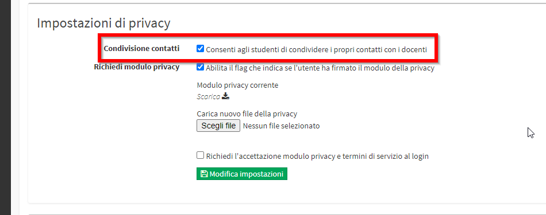Click the dark sidebar strip on the left
The image size is (546, 215).
(x=5, y=107)
